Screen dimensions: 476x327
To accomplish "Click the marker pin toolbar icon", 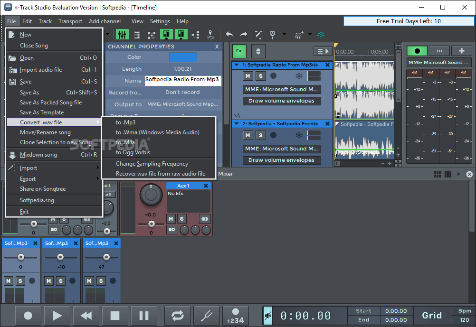I will click(210, 35).
